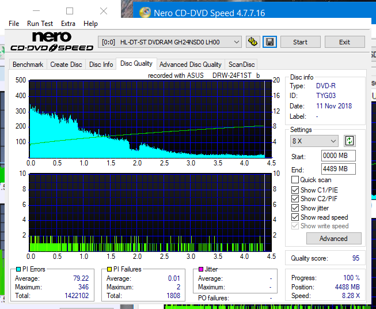Switch to the Advanced Disc Quality tab
376x309 pixels.
pos(191,65)
